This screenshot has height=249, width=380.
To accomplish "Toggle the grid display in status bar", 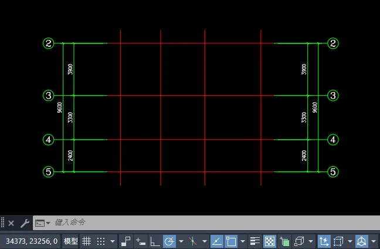I will [x=86, y=241].
